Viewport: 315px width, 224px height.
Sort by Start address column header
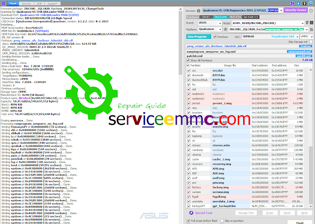coord(259,65)
